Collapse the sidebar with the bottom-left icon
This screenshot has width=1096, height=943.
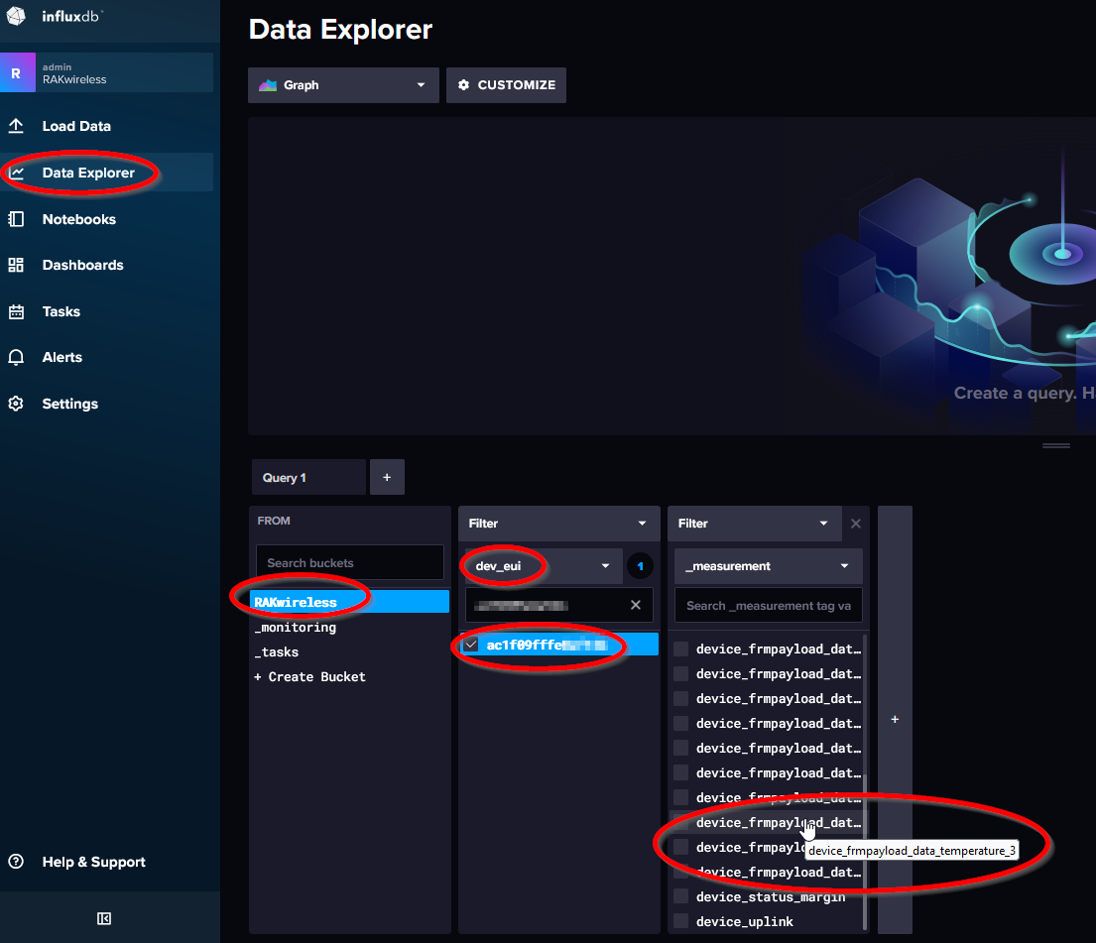103,918
